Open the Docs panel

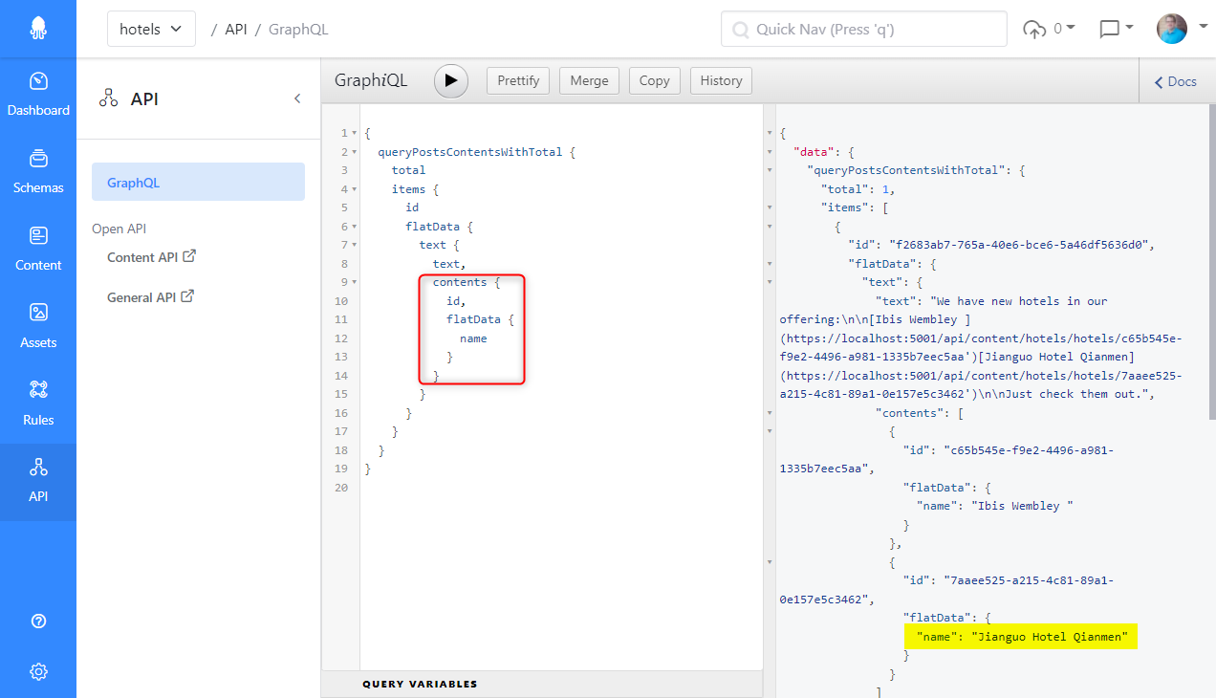(x=1176, y=81)
